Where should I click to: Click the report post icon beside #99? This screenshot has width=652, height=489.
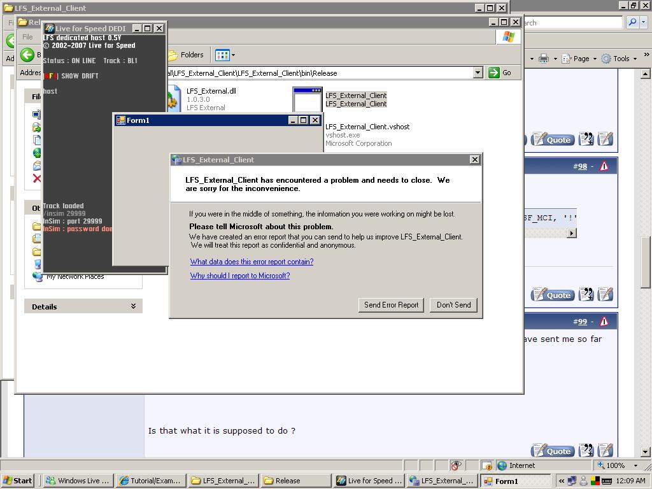tap(604, 322)
